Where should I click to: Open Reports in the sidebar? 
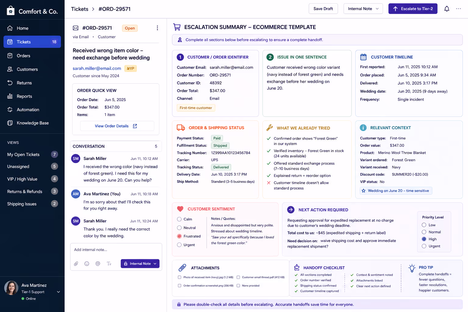pos(32,96)
